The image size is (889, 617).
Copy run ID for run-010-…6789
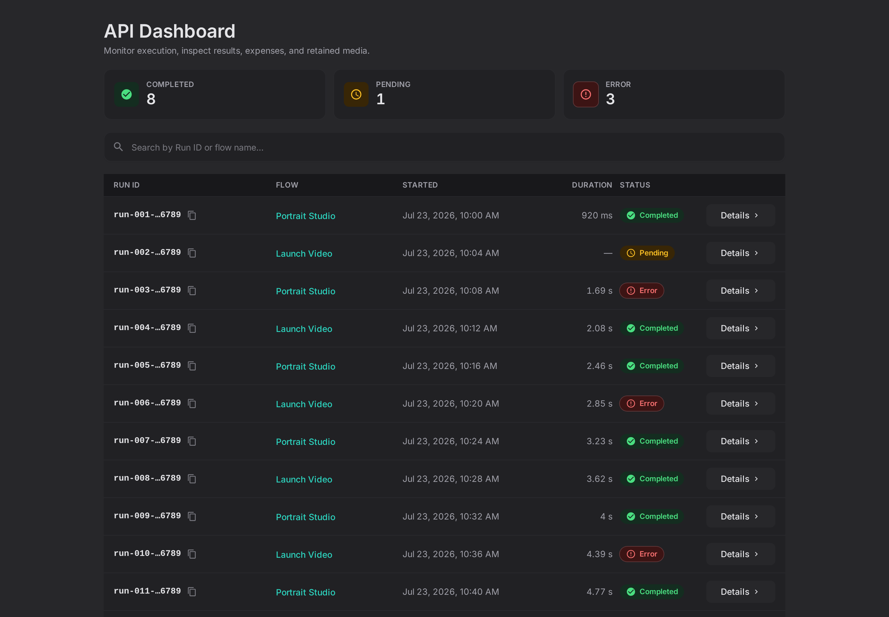tap(192, 554)
